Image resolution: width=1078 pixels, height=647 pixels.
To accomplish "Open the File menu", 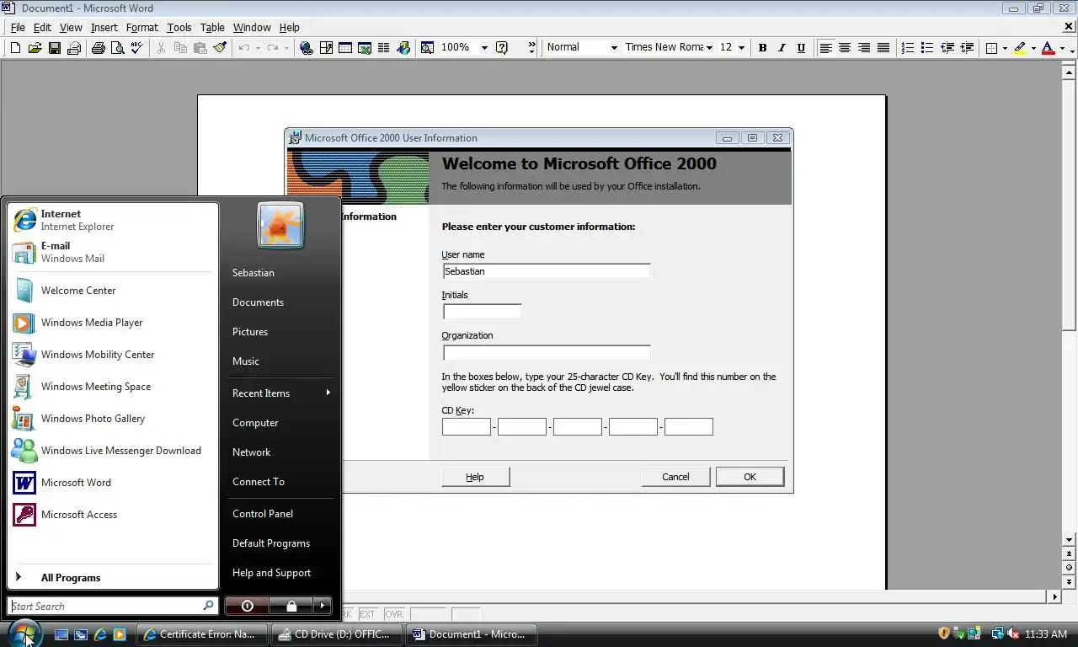I will [17, 27].
